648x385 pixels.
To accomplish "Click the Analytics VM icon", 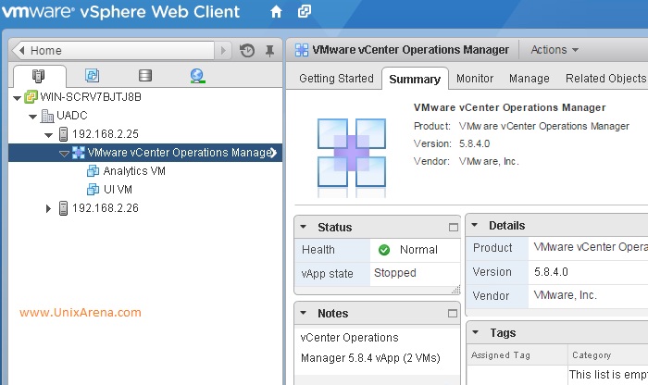I will click(x=93, y=171).
